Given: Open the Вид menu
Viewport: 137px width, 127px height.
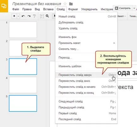Looking at the screenshot, I should pyautogui.click(x=37, y=9).
